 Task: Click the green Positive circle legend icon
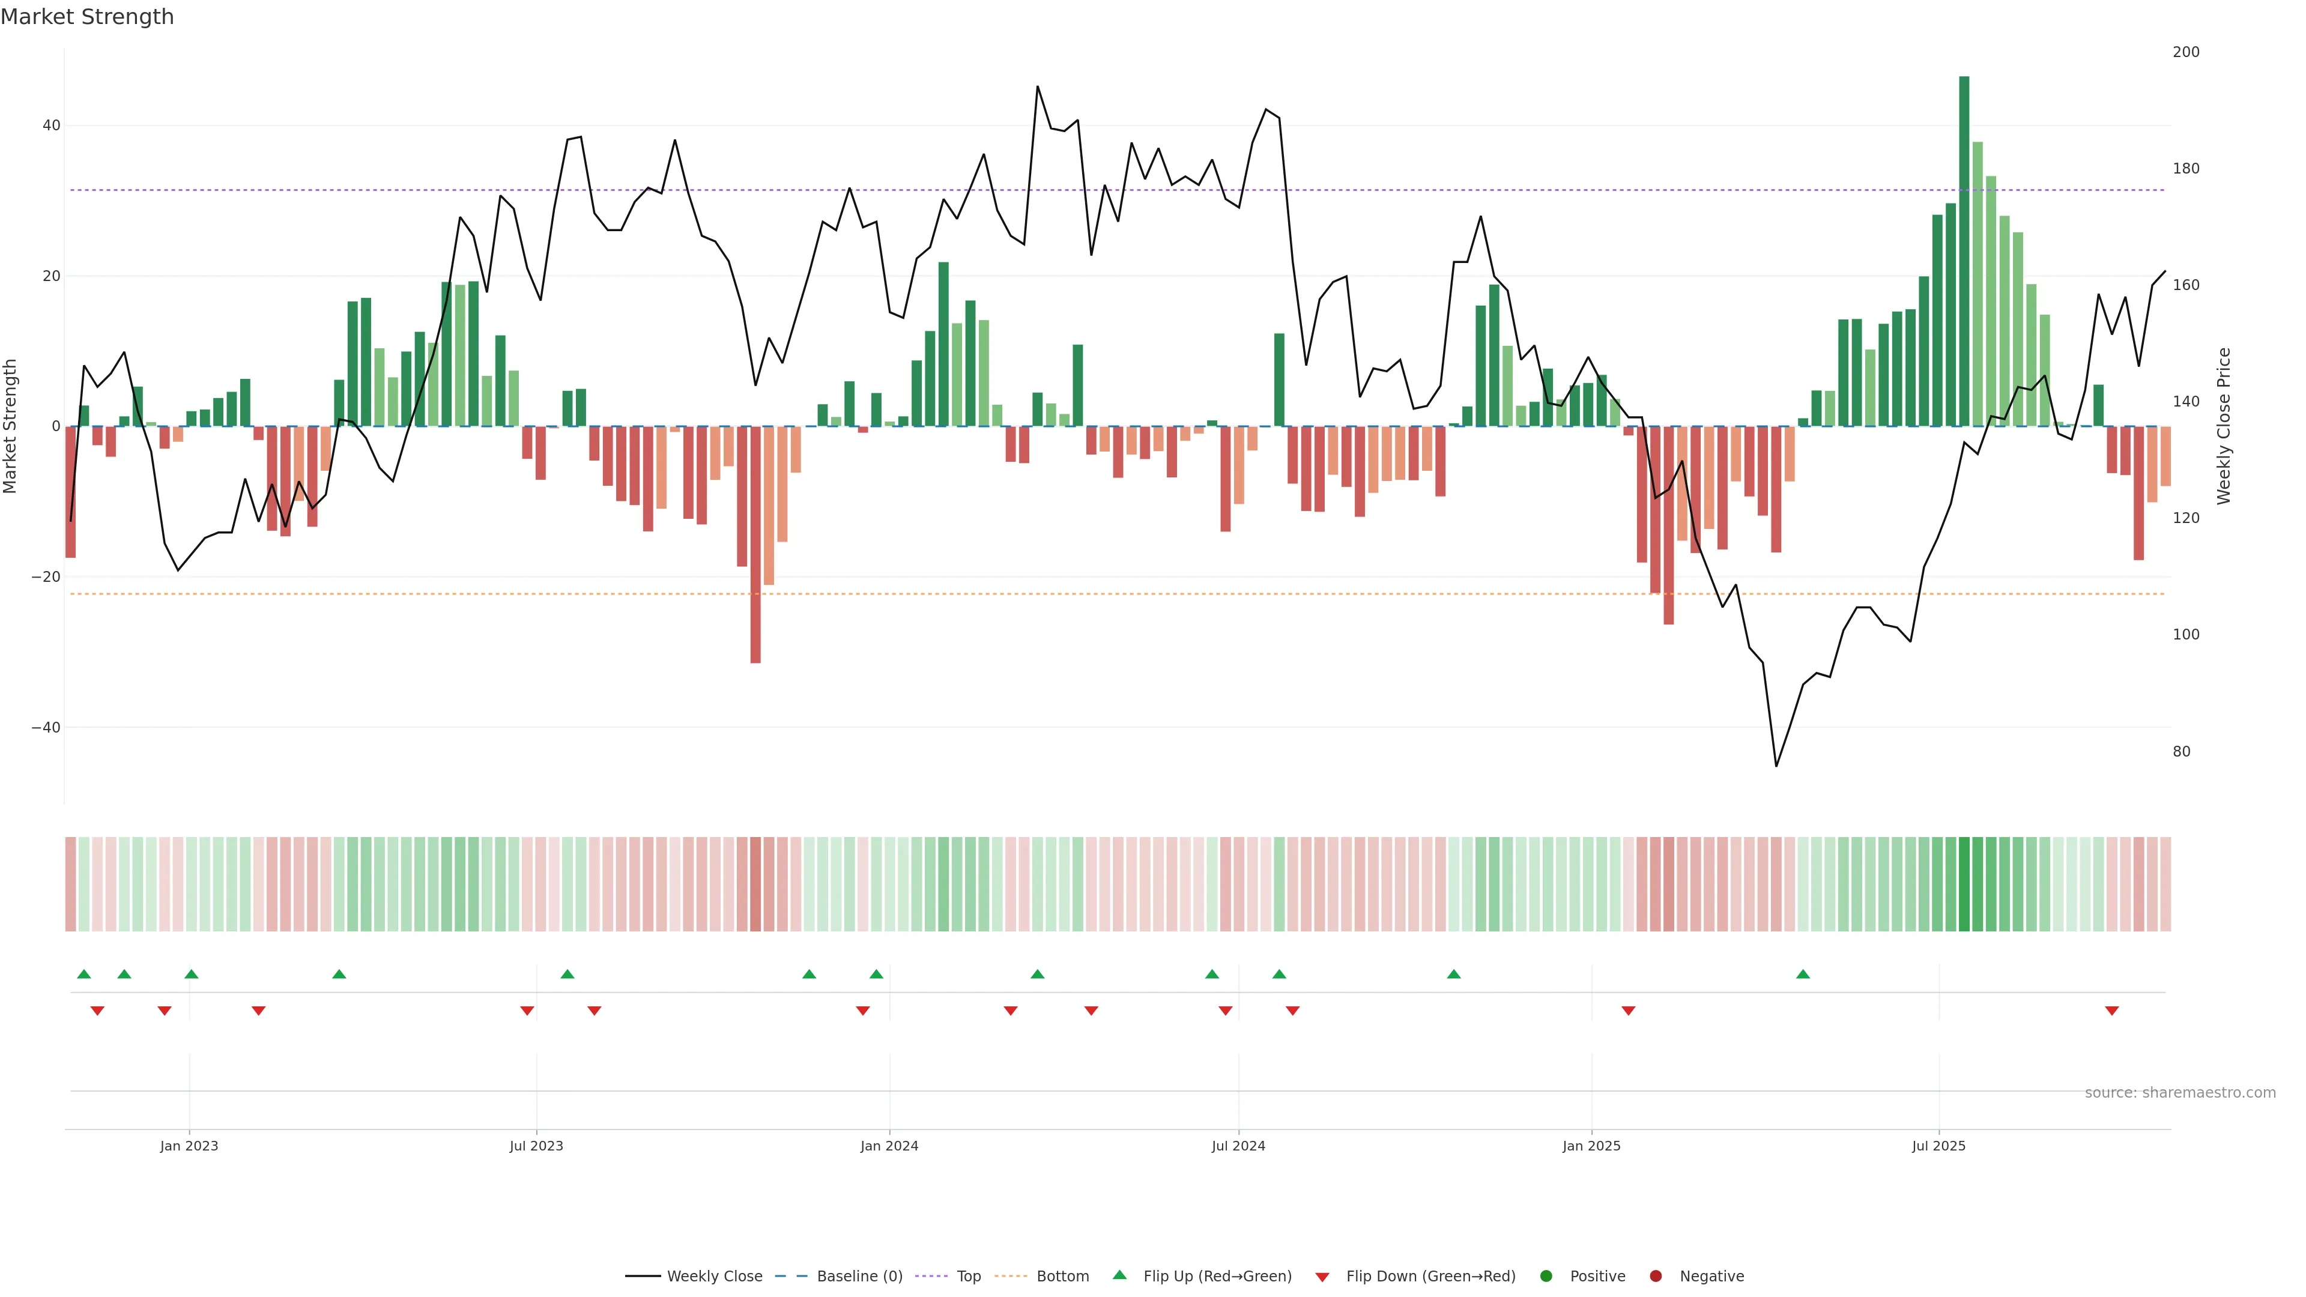(x=1546, y=1277)
